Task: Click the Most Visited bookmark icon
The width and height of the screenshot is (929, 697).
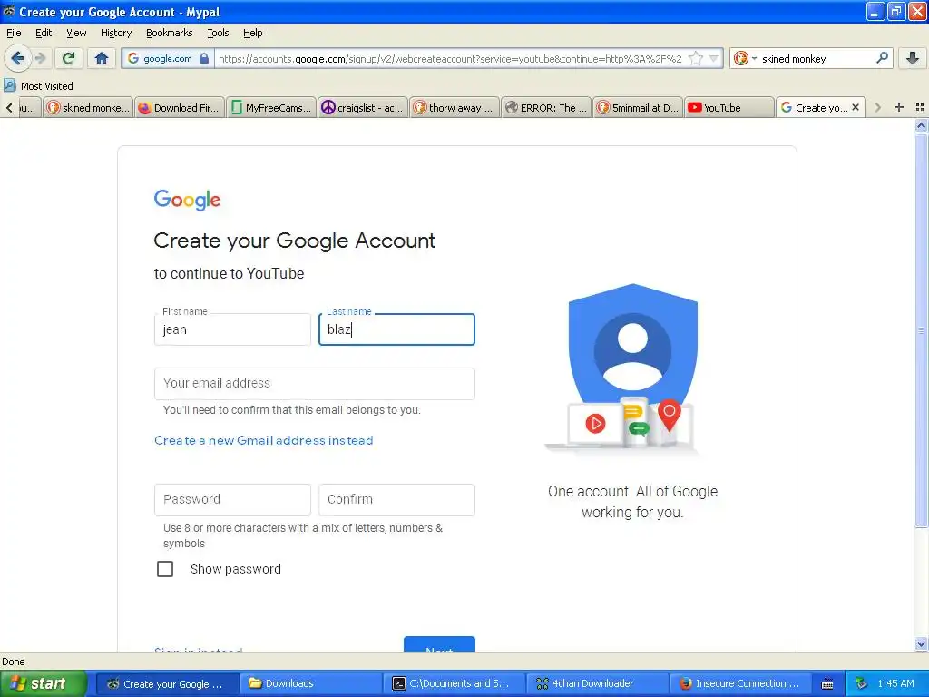Action: click(10, 86)
